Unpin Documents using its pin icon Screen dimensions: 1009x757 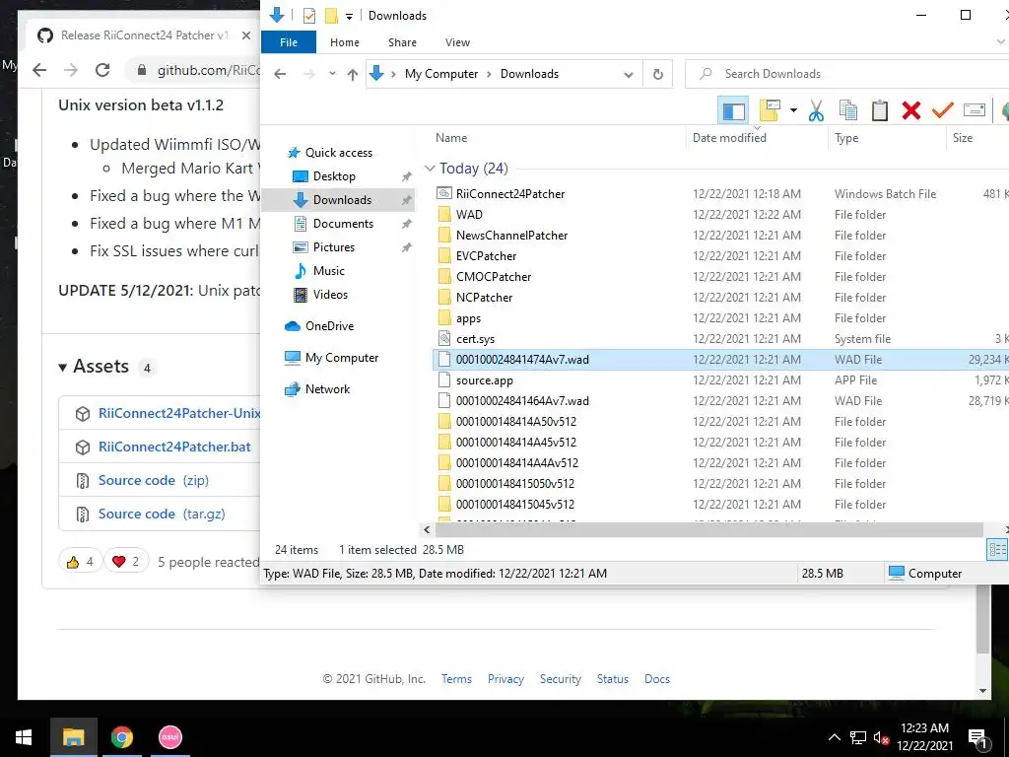tap(406, 224)
